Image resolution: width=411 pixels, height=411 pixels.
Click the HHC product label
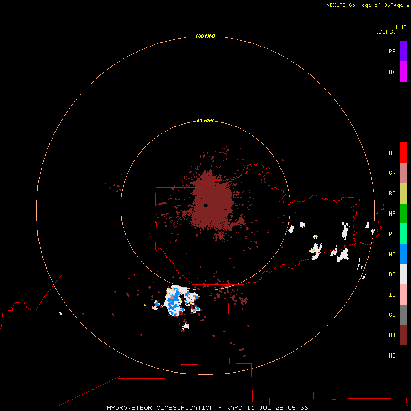coord(401,27)
